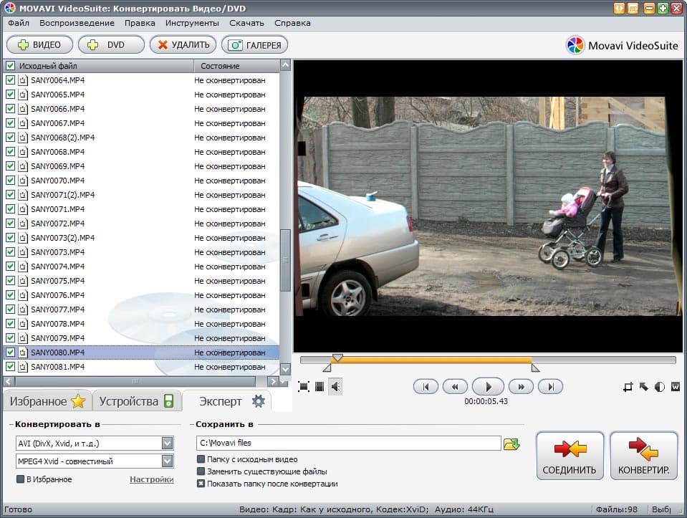Click the arrow tool below the preview

643,386
